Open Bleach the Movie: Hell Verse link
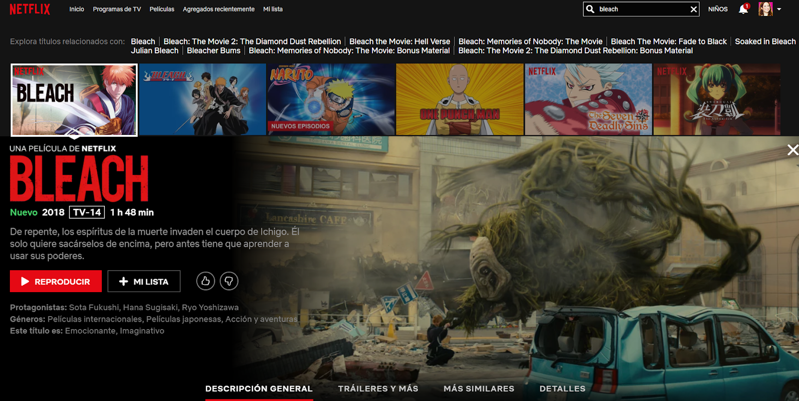The image size is (799, 401). click(399, 41)
